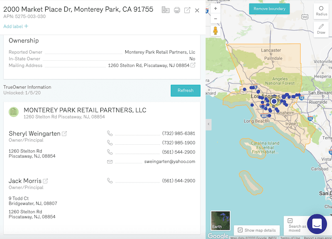This screenshot has height=239, width=332.
Task: Click the sweingarten@yahoo.com email address
Action: point(169,161)
